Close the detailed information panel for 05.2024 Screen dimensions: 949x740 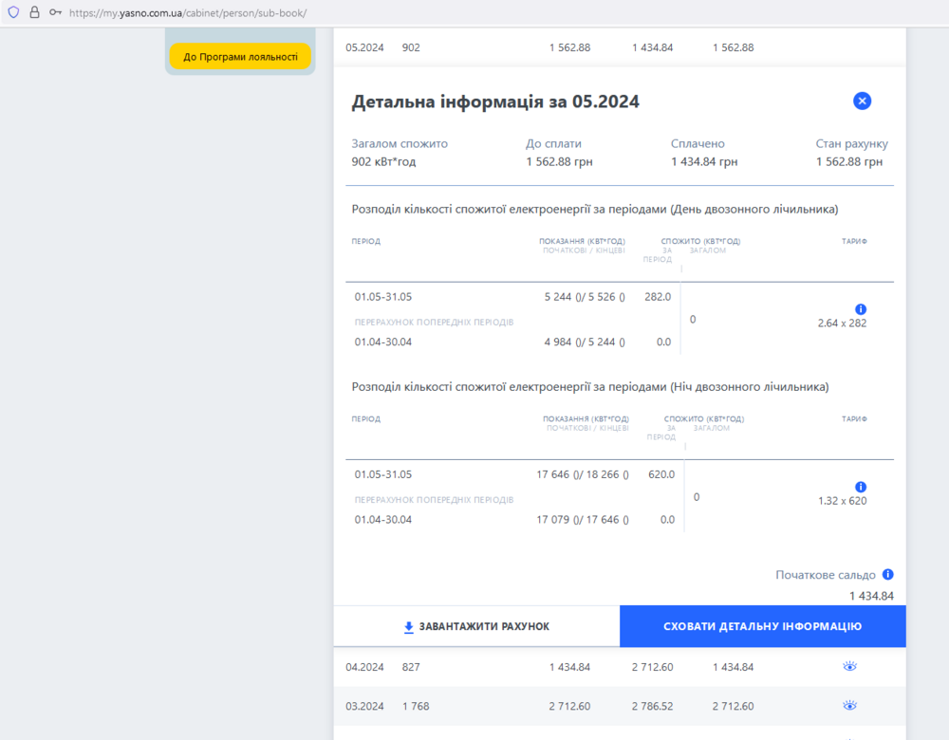point(862,102)
